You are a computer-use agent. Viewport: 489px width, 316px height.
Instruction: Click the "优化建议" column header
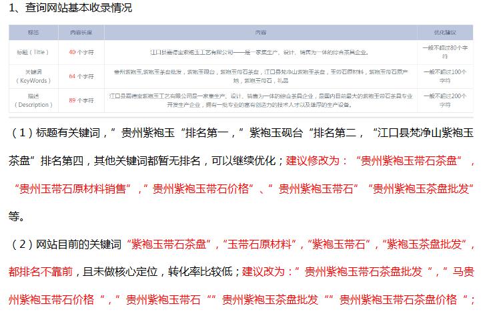(445, 32)
